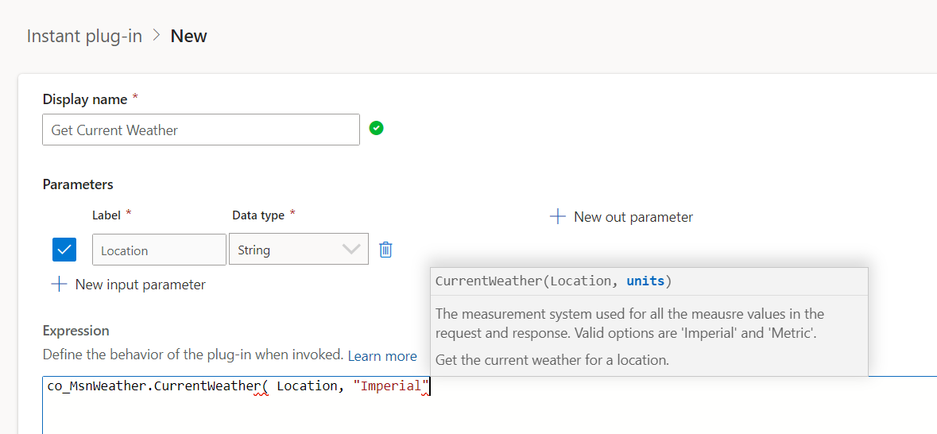The width and height of the screenshot is (937, 434).
Task: Go back to Instant plug-in breadcrumb
Action: tap(84, 36)
